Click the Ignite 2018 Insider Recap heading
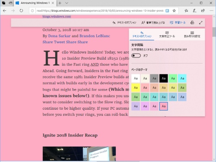 point(70,135)
